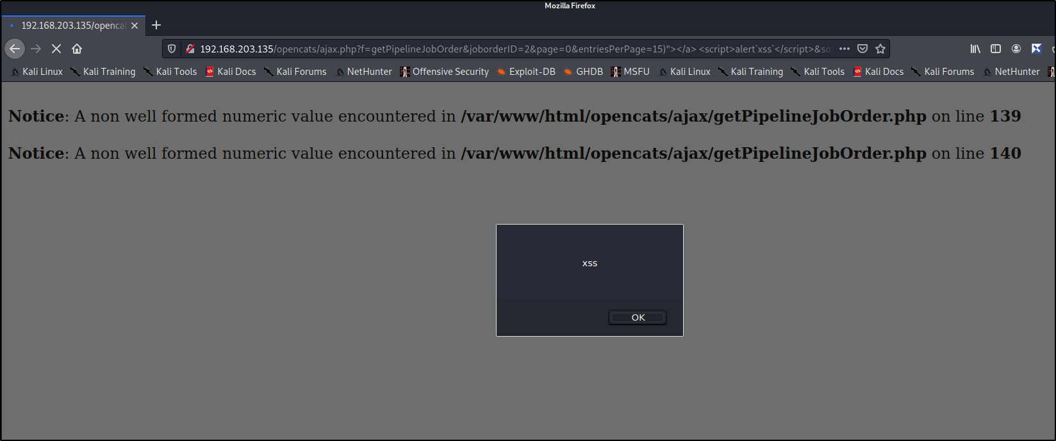Open the Library books icon
Image resolution: width=1056 pixels, height=441 pixels.
pyautogui.click(x=975, y=49)
